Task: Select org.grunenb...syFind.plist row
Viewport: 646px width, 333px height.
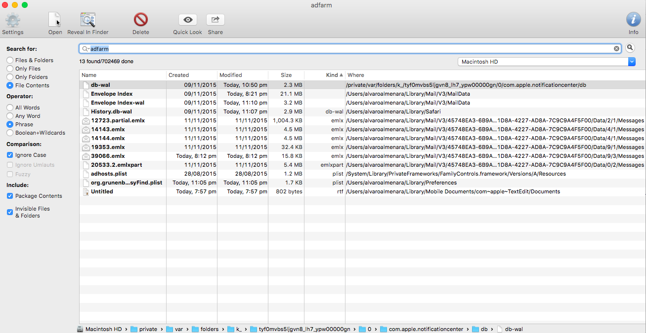Action: point(362,183)
